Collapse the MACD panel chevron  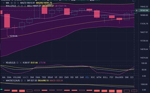point(3,80)
